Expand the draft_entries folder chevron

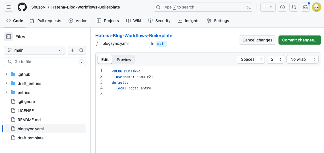7,83
